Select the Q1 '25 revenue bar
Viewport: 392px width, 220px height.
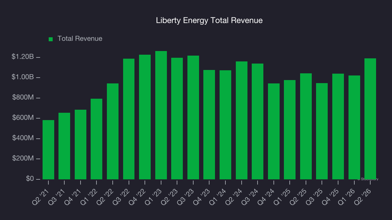click(x=290, y=130)
